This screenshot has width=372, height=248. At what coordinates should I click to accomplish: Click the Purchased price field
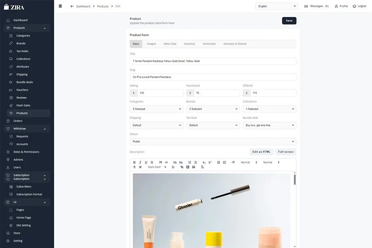pyautogui.click(x=217, y=93)
